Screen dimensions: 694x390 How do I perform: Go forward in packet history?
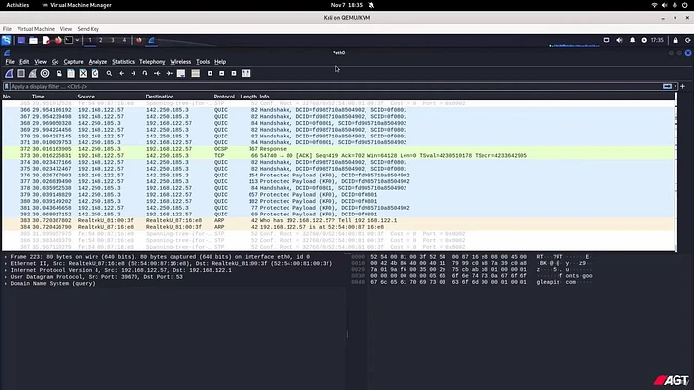(x=134, y=73)
